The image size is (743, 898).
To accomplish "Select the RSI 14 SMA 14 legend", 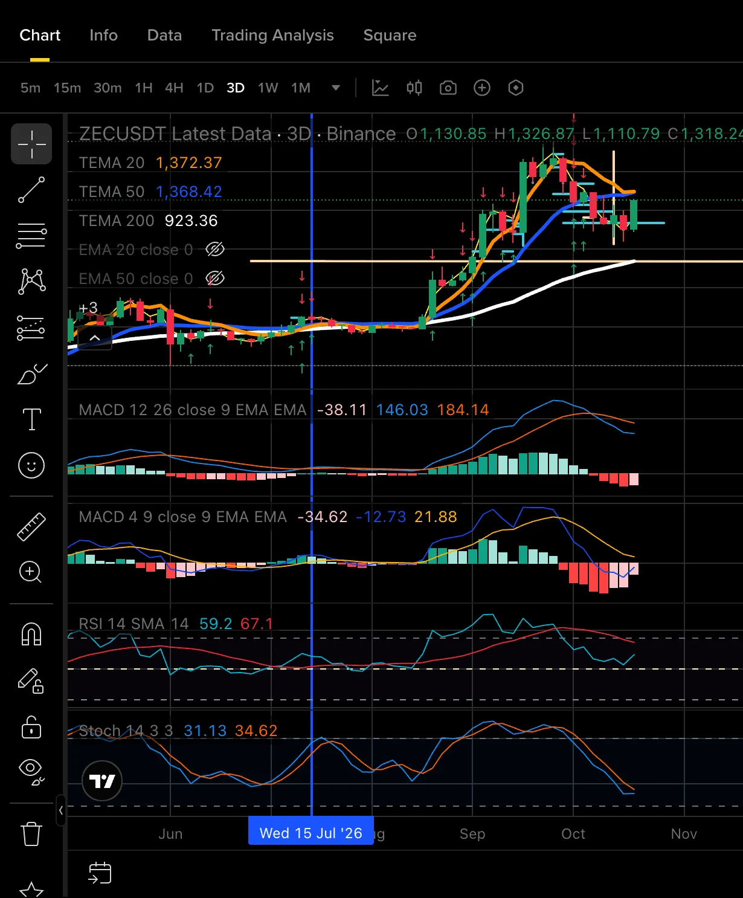I will (x=176, y=623).
